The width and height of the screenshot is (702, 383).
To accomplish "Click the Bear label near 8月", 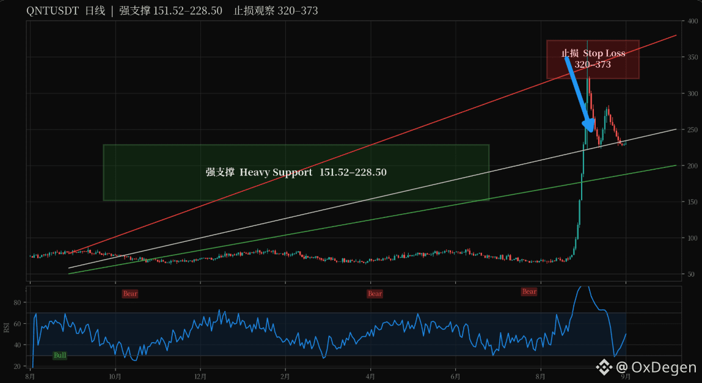I will [x=529, y=291].
